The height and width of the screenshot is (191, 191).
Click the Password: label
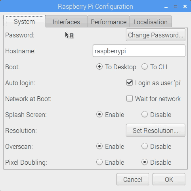[20, 35]
